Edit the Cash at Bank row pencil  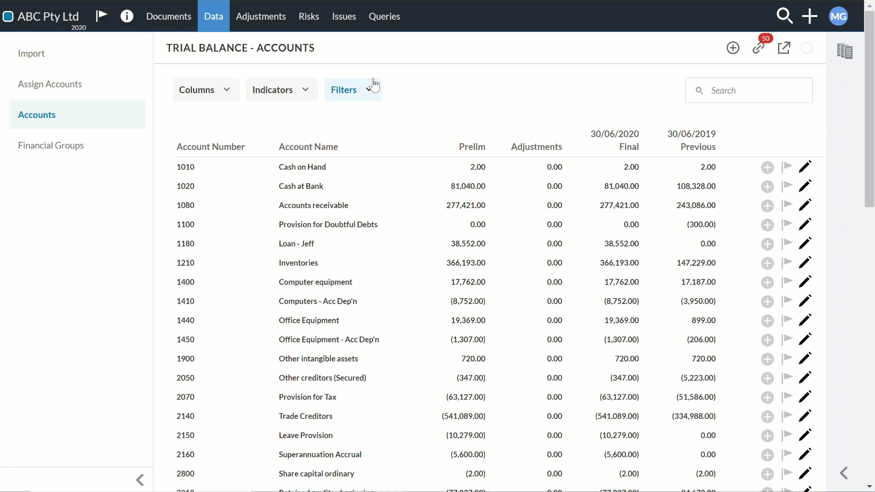point(805,186)
